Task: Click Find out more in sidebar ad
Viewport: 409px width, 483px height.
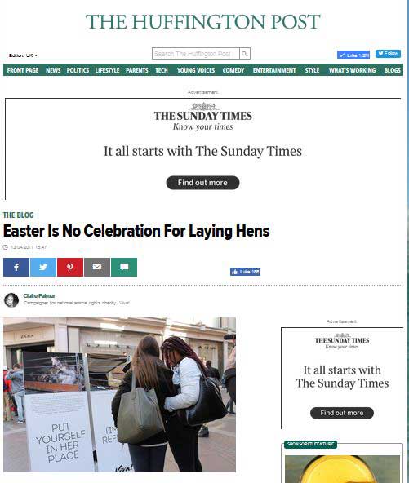Action: (x=342, y=413)
